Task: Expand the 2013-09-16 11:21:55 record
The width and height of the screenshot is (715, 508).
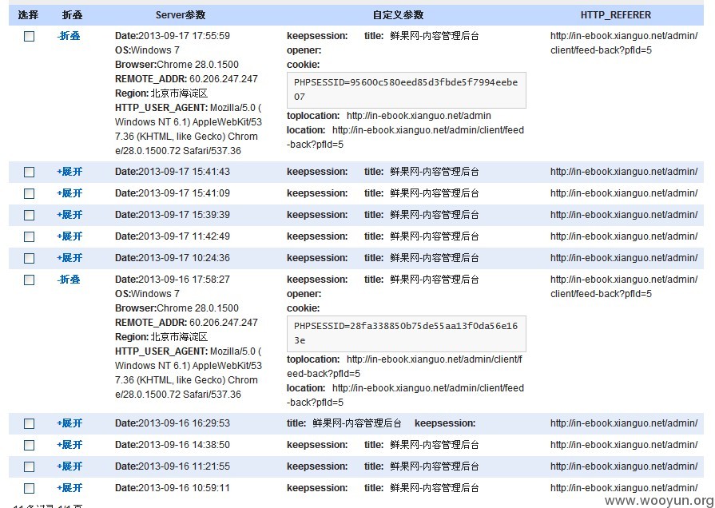Action: pos(70,466)
